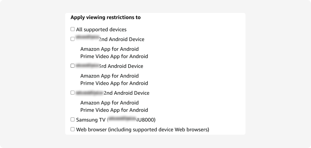311x148 pixels.
Task: Select Prime Video App for Android under 3rd Android Device
Action: pyautogui.click(x=114, y=83)
